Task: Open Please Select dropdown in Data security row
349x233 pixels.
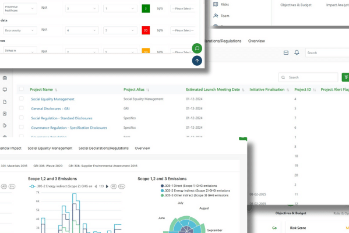Action: click(183, 30)
